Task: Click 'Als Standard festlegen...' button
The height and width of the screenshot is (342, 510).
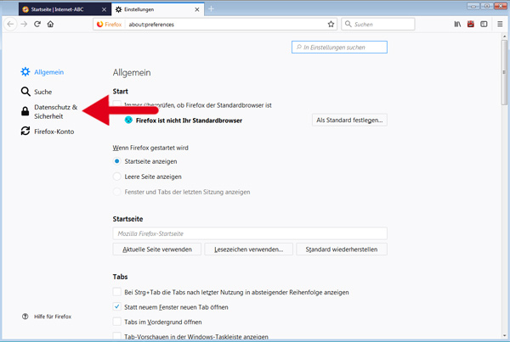Action: tap(349, 121)
